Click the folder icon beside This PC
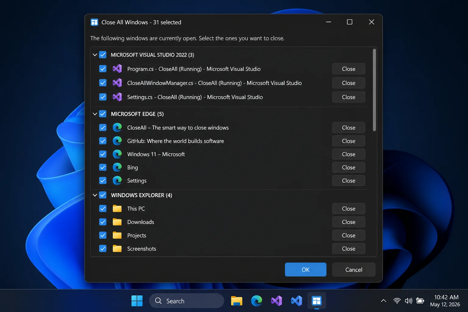The height and width of the screenshot is (312, 468). coord(117,209)
